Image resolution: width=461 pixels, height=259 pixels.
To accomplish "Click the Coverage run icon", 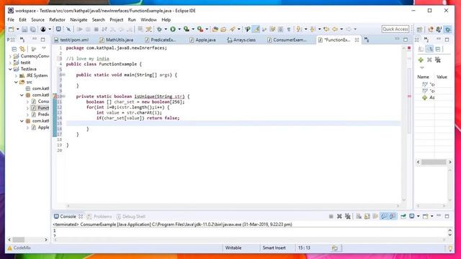I will point(187,29).
